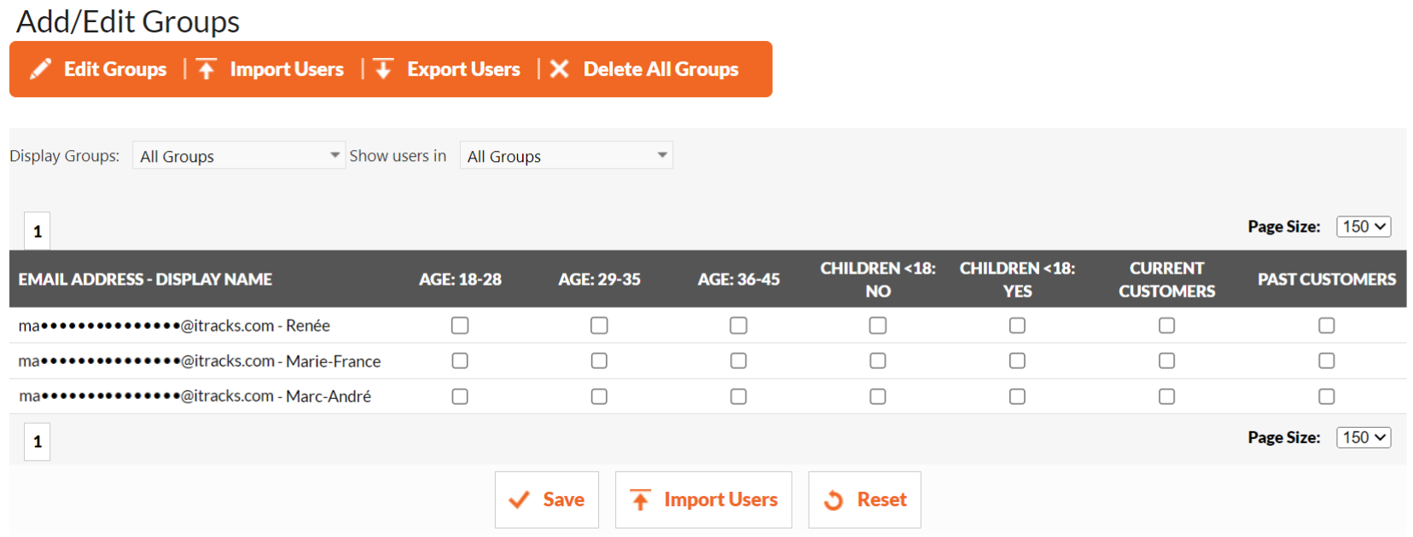Check Age: 36-45 for Renée

[x=739, y=326]
